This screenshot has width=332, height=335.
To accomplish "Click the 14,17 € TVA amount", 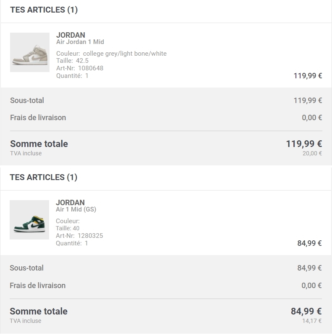I will tap(312, 321).
